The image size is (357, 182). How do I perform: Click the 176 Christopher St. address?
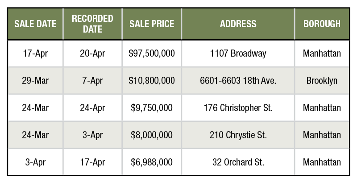[238, 108]
